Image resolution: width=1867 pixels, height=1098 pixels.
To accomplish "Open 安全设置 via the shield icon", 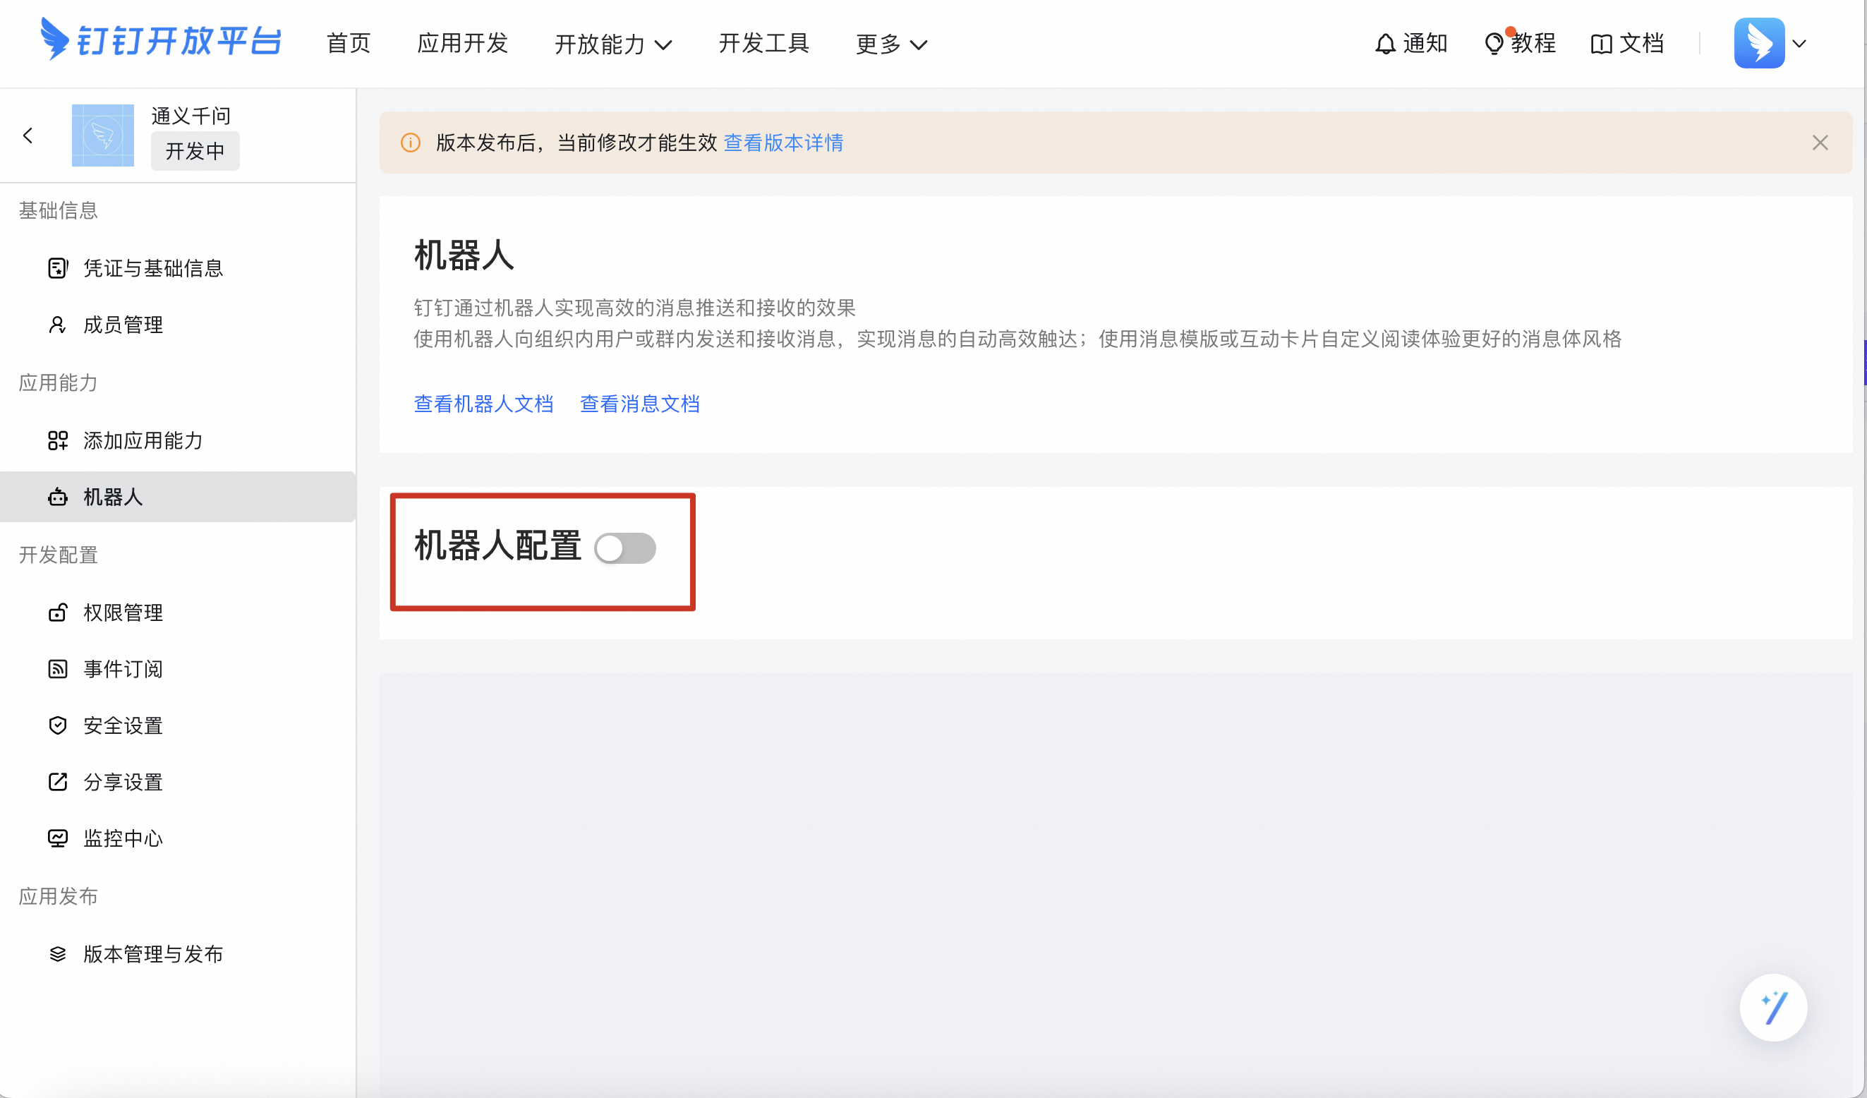I will (58, 725).
